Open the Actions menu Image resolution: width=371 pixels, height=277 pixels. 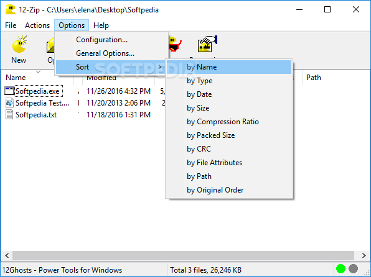[x=37, y=25]
